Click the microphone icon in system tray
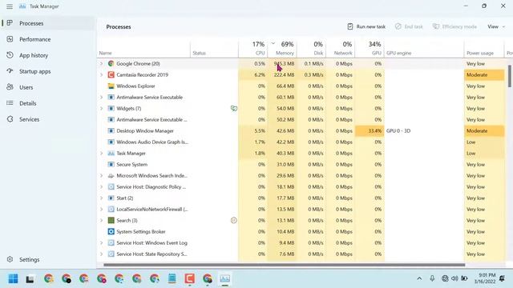The image size is (513, 288). click(x=432, y=278)
